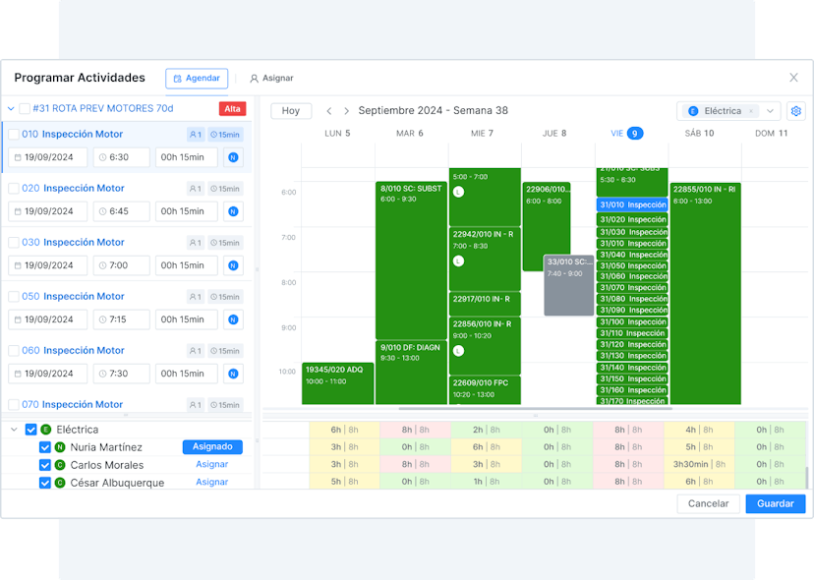Collapse the Eléctrica team tree node
The height and width of the screenshot is (580, 814).
pos(14,430)
